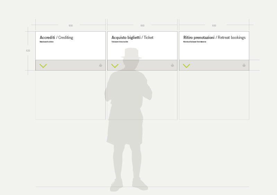Click the small subtitle under Acquisto biglietti heading
Screen dimensions: 277x195
click(120, 42)
